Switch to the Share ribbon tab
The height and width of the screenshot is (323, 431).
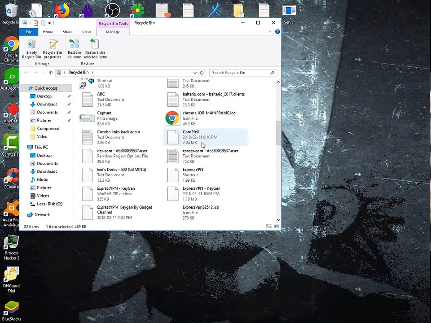tap(68, 32)
